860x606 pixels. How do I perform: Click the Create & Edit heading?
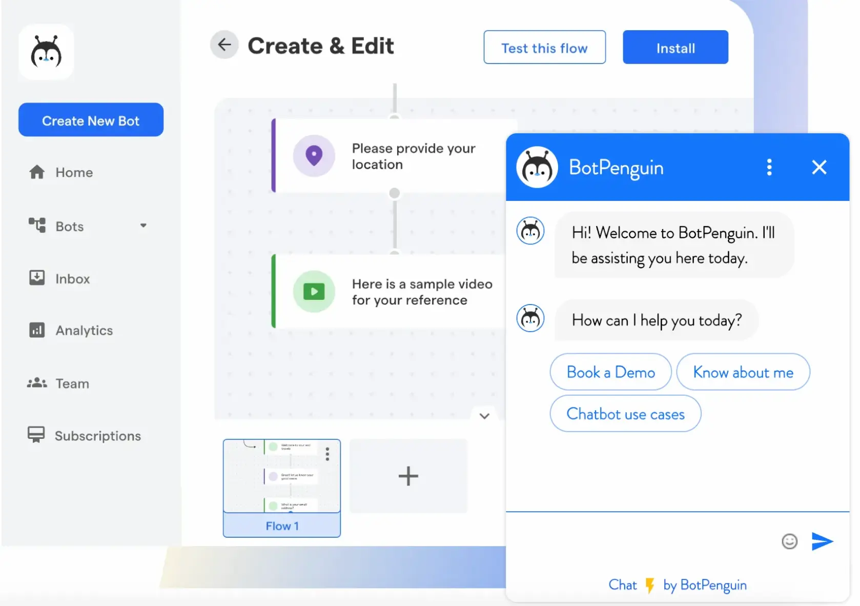[321, 46]
